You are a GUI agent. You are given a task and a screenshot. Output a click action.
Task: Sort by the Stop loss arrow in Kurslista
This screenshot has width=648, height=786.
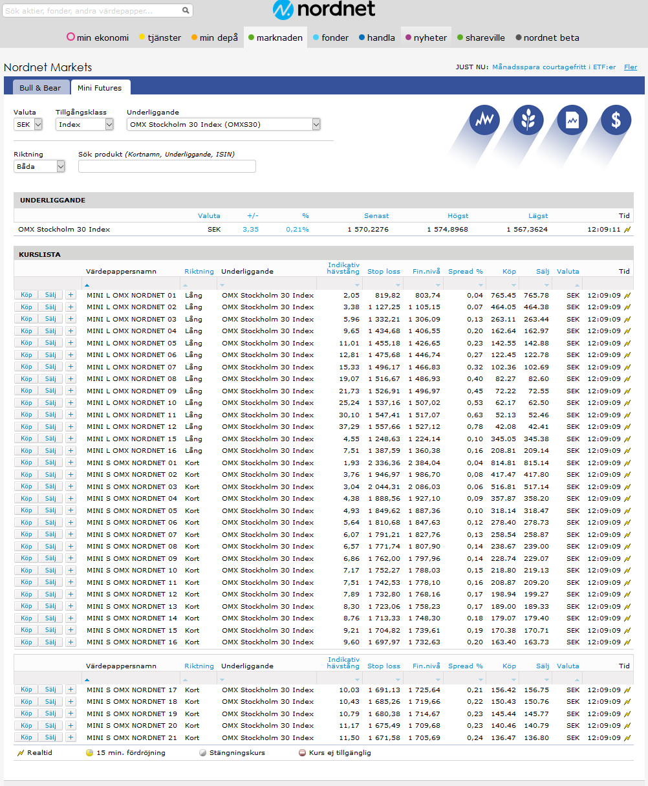[398, 285]
